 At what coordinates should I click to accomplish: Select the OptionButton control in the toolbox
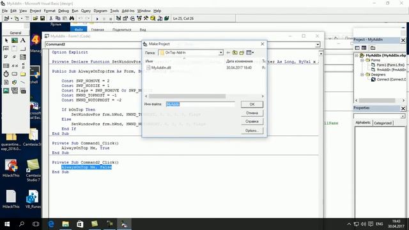pyautogui.click(x=15, y=57)
